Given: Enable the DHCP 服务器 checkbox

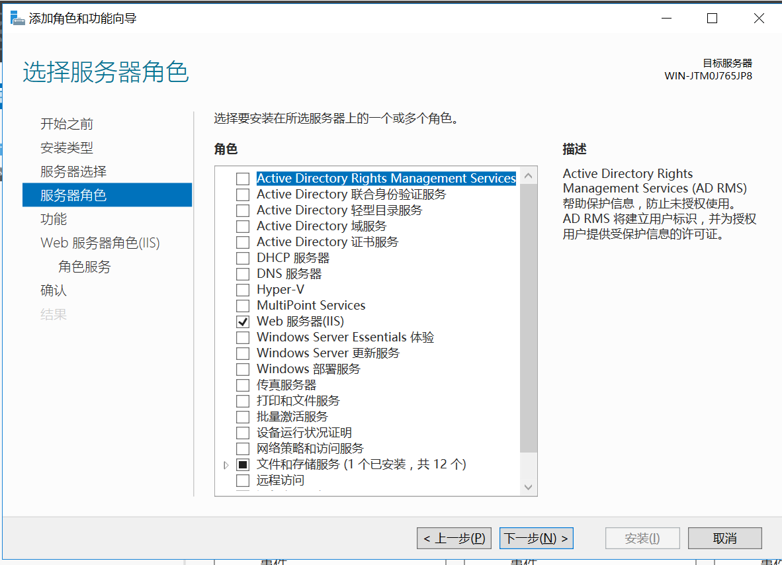Looking at the screenshot, I should [243, 258].
